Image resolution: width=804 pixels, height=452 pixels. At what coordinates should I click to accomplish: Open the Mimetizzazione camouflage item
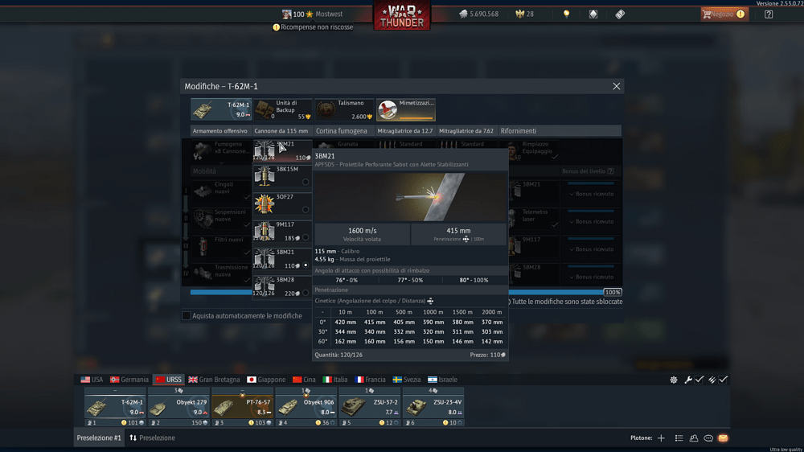405,109
